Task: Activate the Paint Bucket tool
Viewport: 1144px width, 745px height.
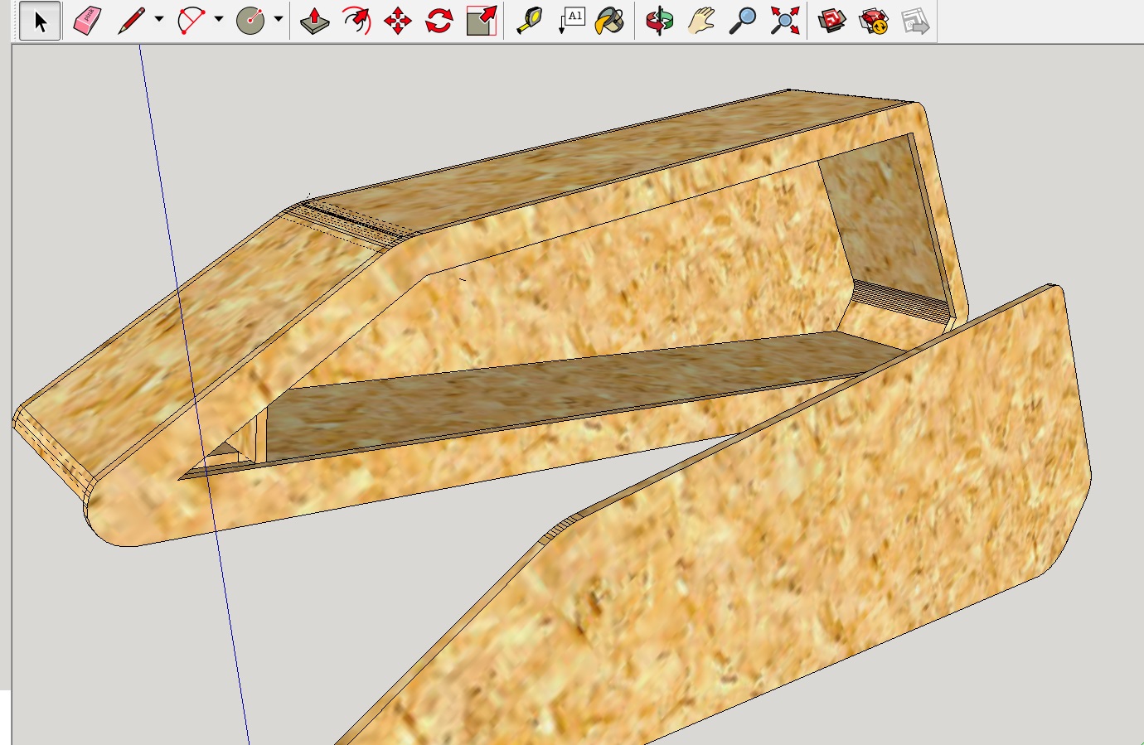Action: [610, 21]
